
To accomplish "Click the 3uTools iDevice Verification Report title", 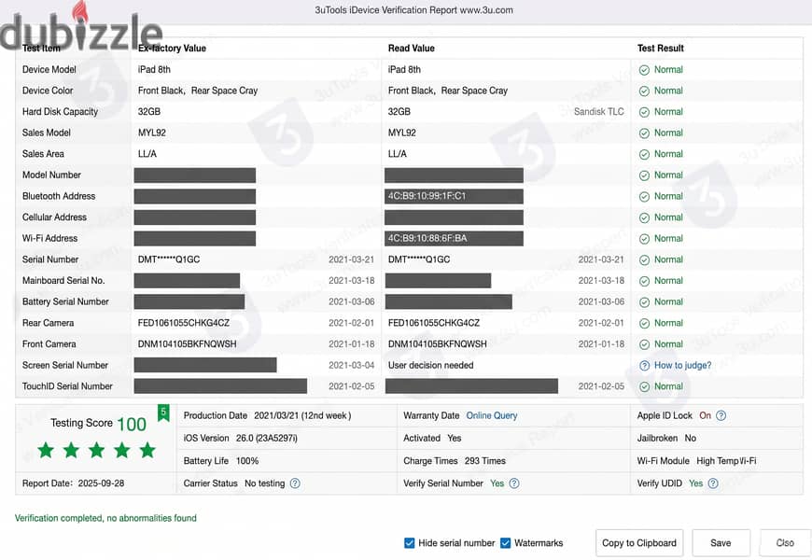I will point(413,10).
